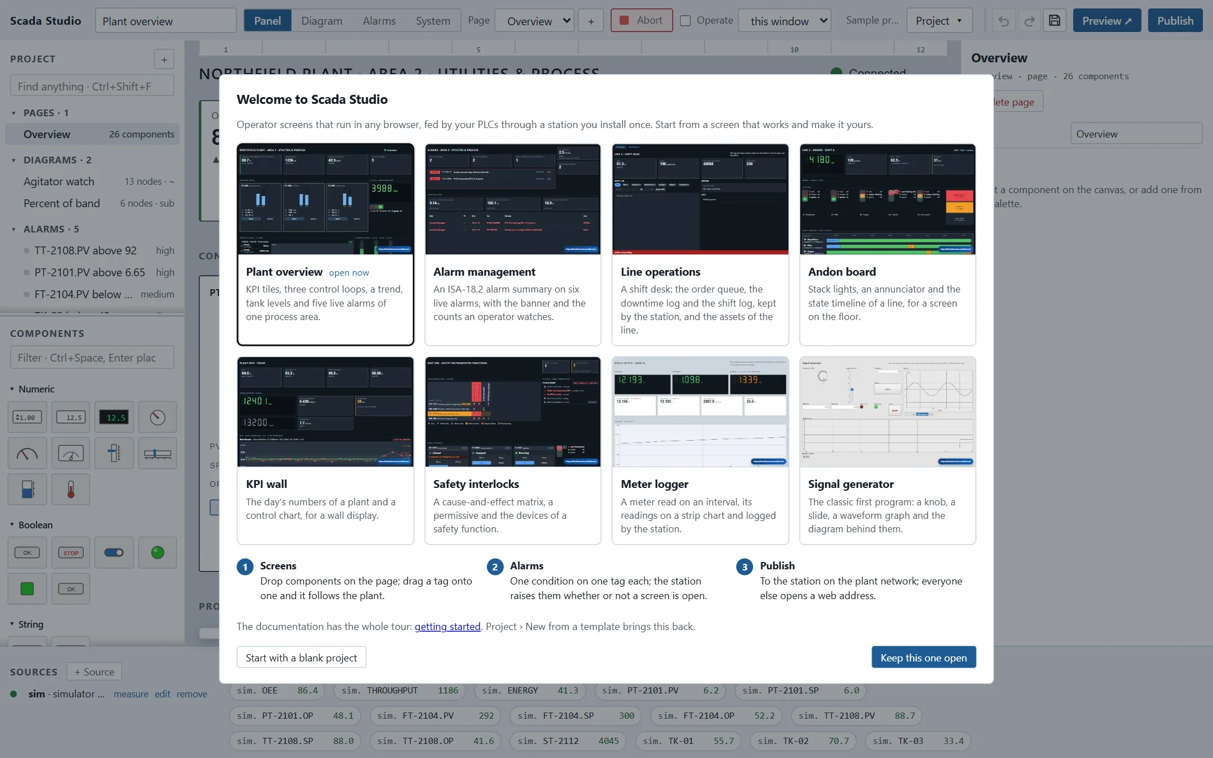Collapse the Boolean components group
This screenshot has width=1213, height=758.
click(12, 525)
